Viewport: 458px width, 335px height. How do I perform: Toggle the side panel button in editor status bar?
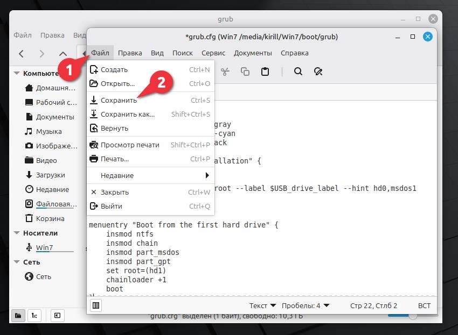(96, 305)
